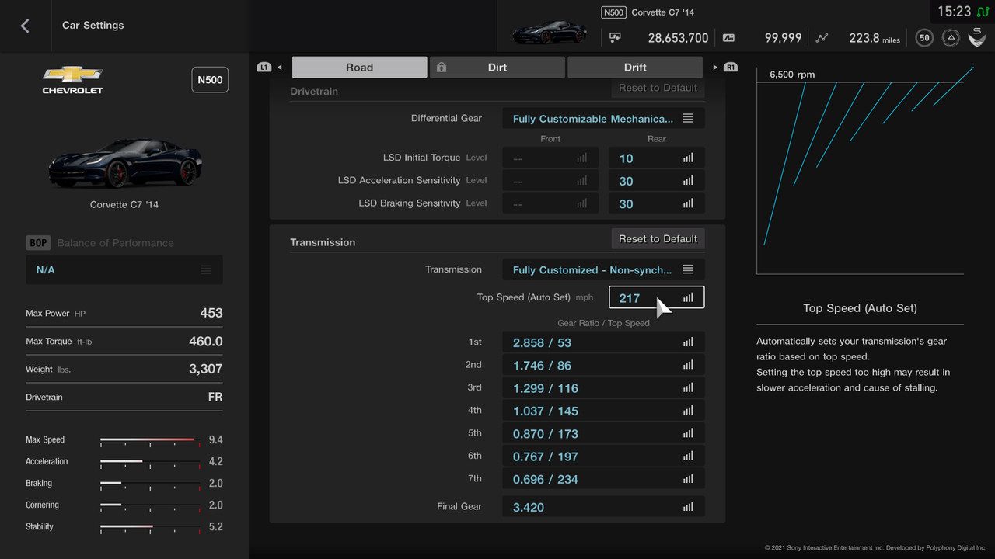Select the Corvette C7 thumbnail in left panel
995x559 pixels.
point(124,161)
